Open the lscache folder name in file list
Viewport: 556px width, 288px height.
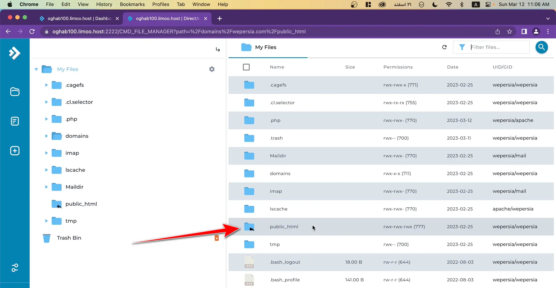tap(279, 209)
